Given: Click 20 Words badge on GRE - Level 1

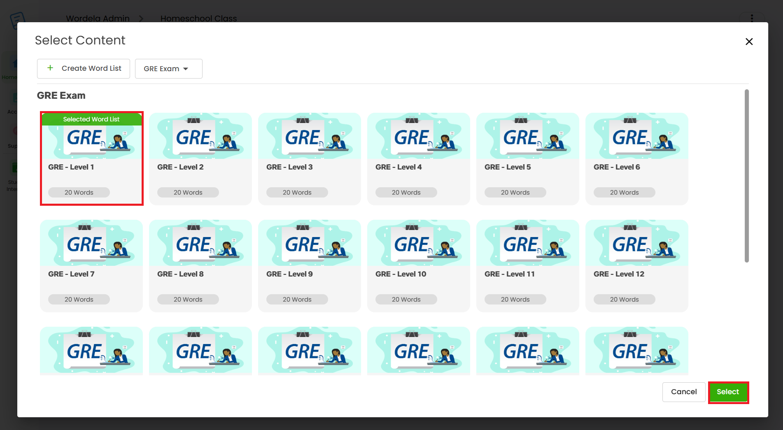Looking at the screenshot, I should coord(79,193).
